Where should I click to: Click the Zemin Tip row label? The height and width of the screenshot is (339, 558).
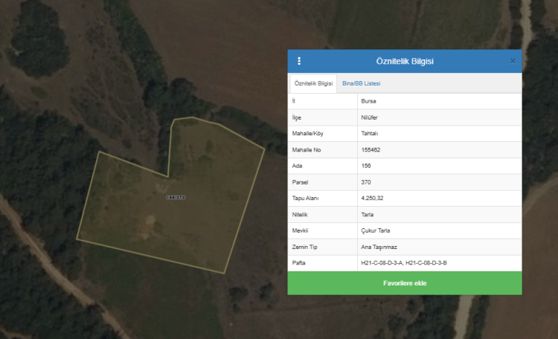pyautogui.click(x=307, y=247)
